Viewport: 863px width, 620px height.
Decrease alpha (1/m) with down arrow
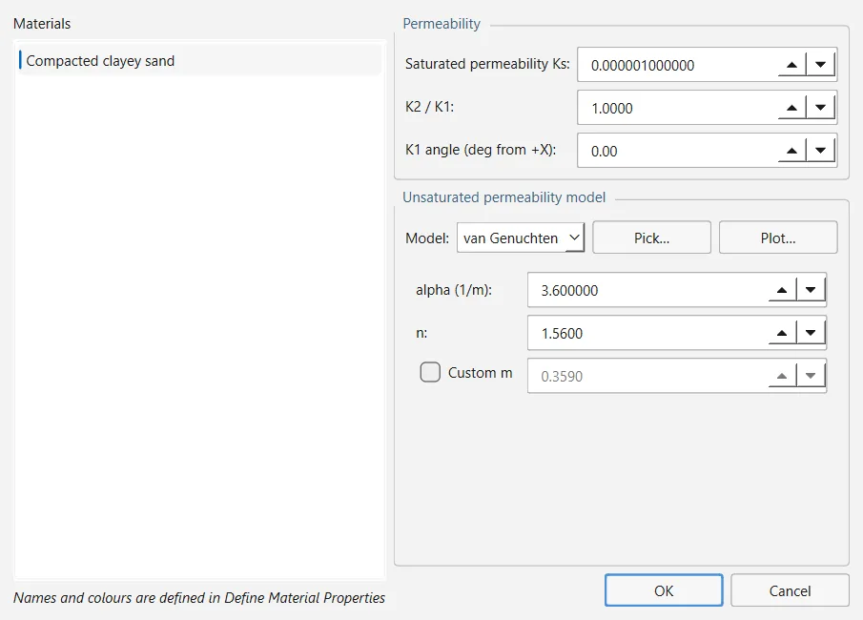pyautogui.click(x=811, y=290)
